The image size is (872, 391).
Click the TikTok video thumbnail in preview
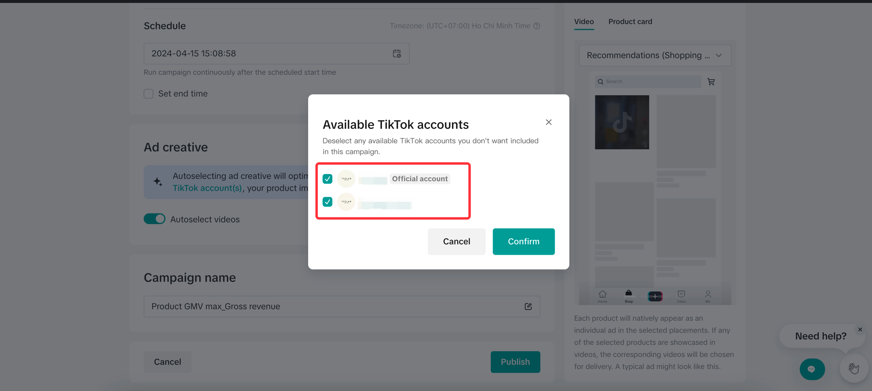click(621, 122)
